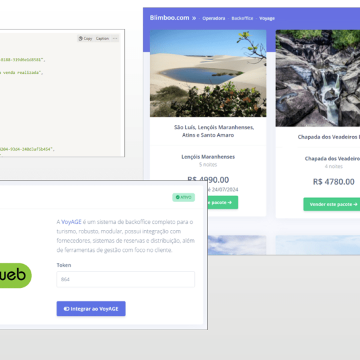
Task: Click the green pacote button under Lençóis
Action: coord(223,202)
